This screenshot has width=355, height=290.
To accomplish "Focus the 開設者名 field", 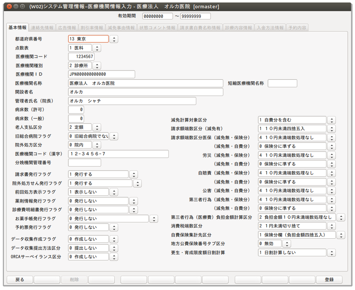I will pos(146,92).
